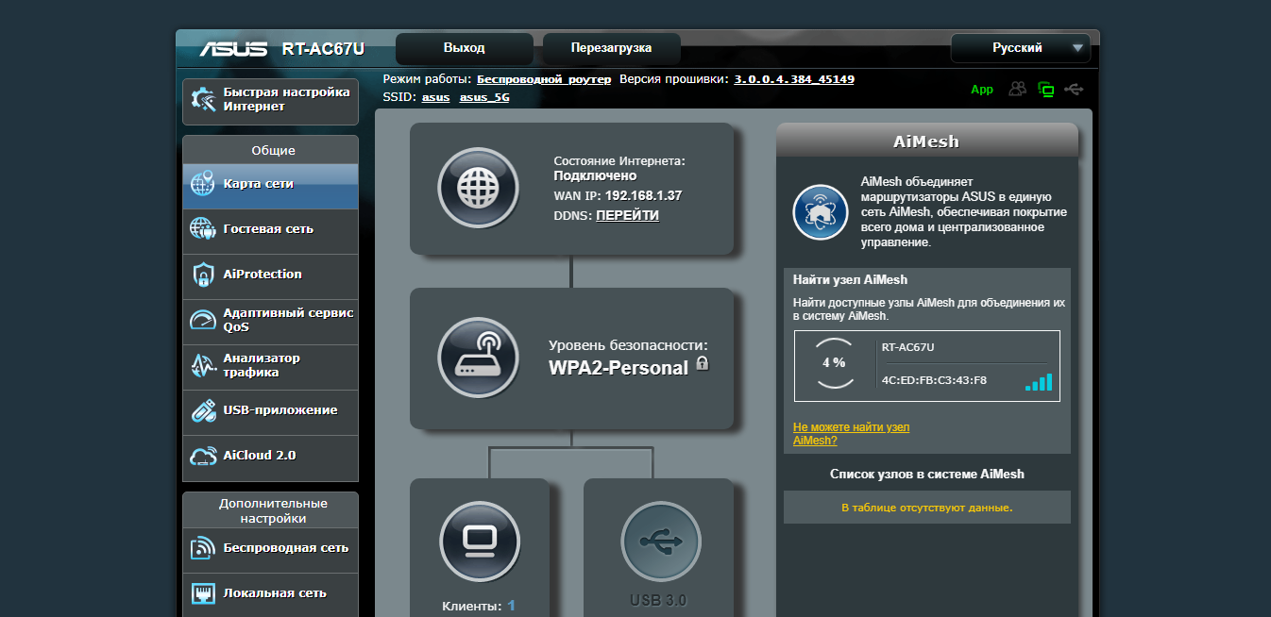Click the signal strength bars for found node
This screenshot has height=617, width=1271.
point(1039,381)
